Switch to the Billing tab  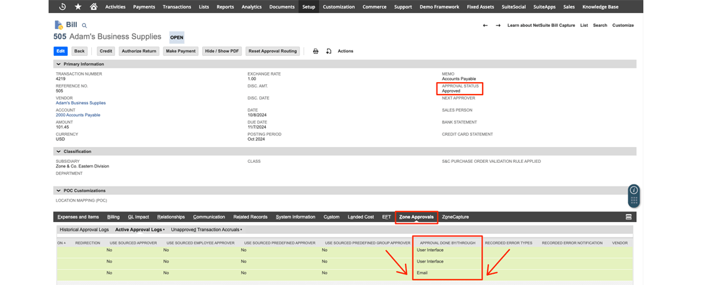(114, 217)
